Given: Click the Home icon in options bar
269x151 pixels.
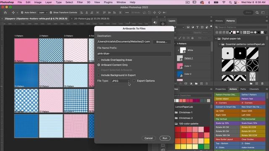Looking at the screenshot, I should (5, 13).
